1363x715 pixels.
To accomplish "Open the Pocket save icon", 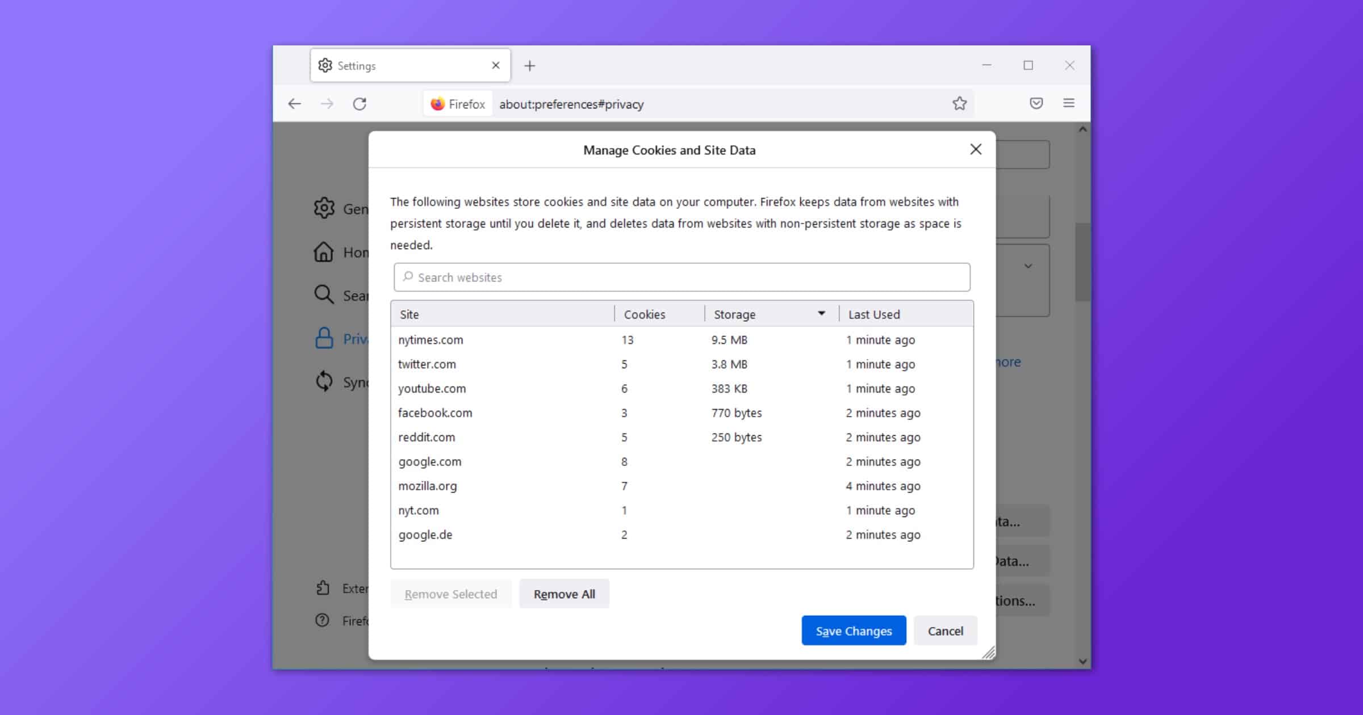I will coord(1036,103).
